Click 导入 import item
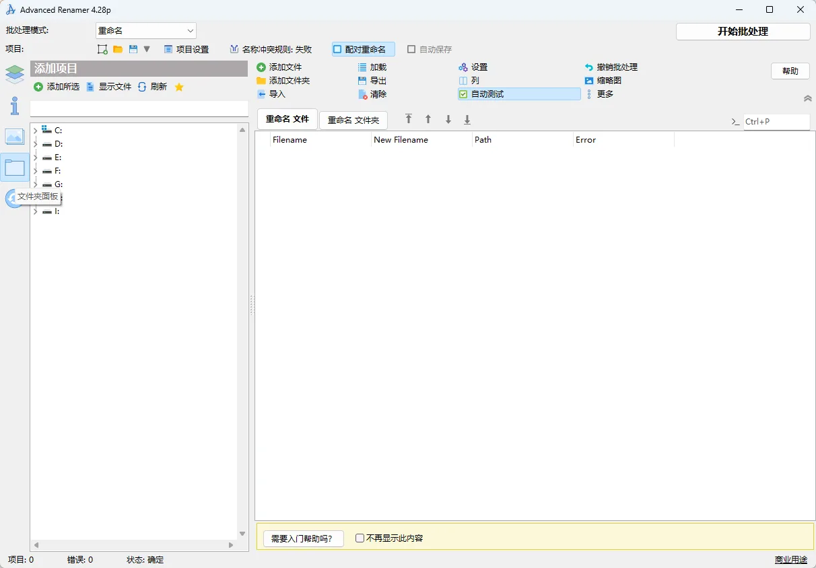816x568 pixels. coord(271,94)
